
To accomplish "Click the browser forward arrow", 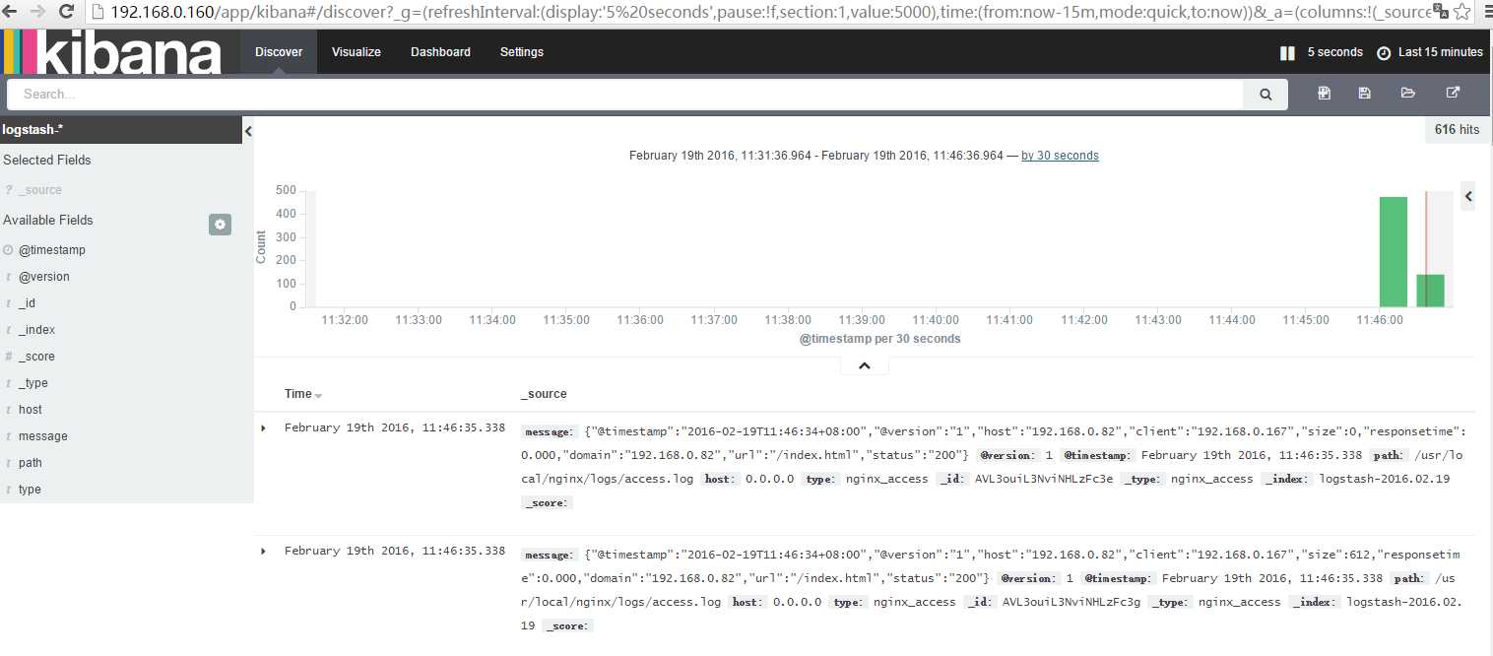I will click(37, 12).
